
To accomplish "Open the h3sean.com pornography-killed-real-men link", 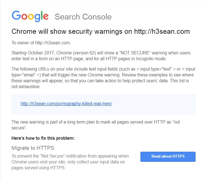I will point(66,103).
